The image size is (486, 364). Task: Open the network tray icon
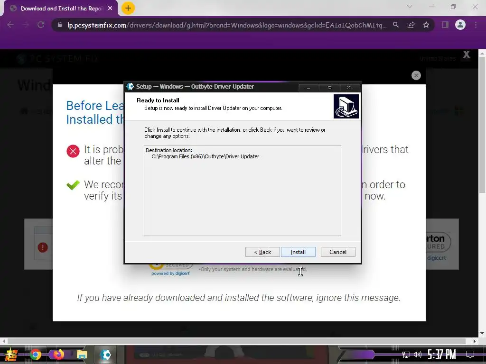406,355
